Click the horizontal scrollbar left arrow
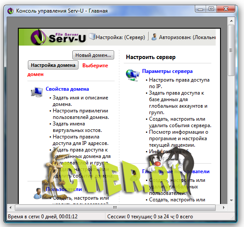Viewport: 244px width, 227px height. [x=10, y=207]
